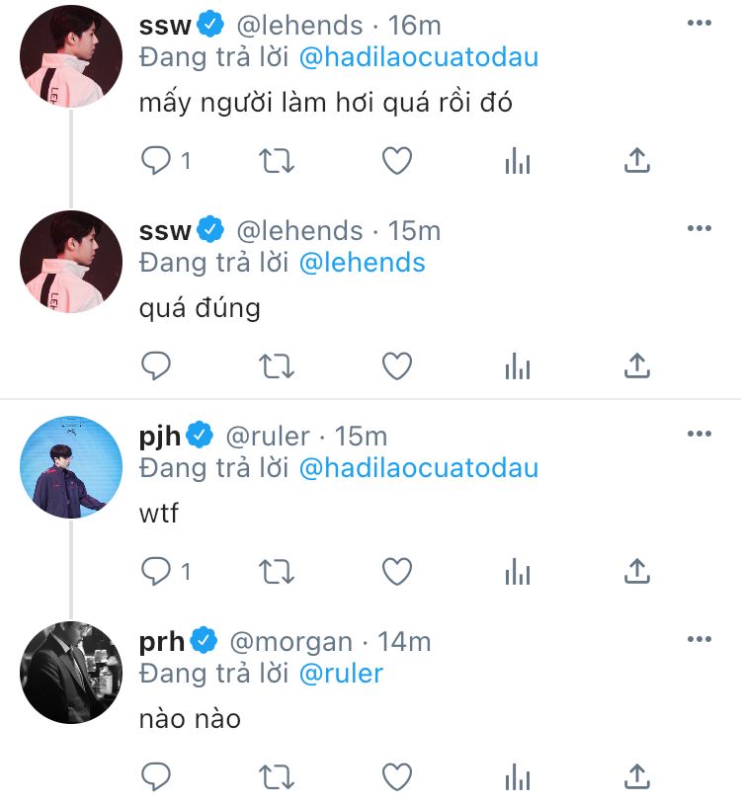The height and width of the screenshot is (804, 741).
Task: Open more options for first ssw tweet
Action: click(x=699, y=24)
